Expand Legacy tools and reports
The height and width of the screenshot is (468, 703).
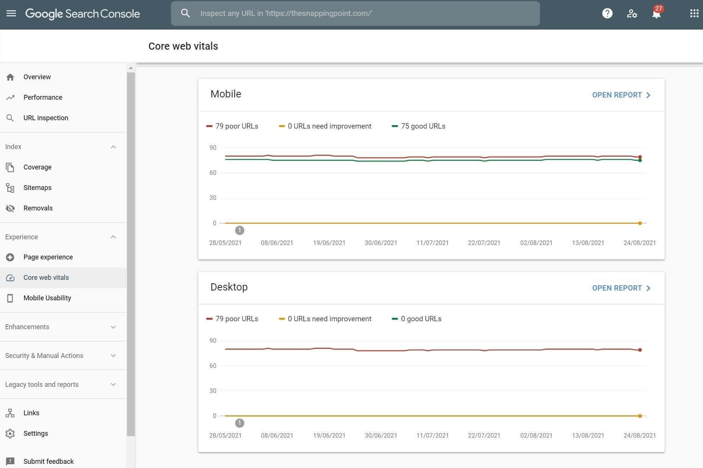(x=113, y=384)
